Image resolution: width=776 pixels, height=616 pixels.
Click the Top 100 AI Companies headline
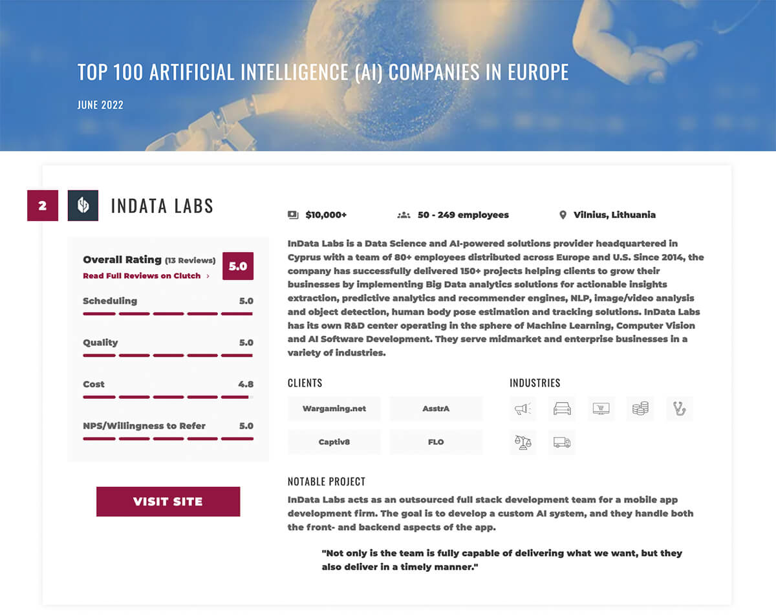[323, 72]
